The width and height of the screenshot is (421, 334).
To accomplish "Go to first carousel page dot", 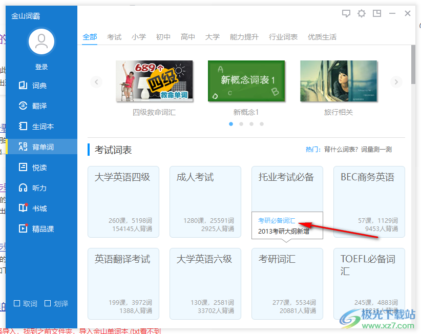I will tap(231, 124).
